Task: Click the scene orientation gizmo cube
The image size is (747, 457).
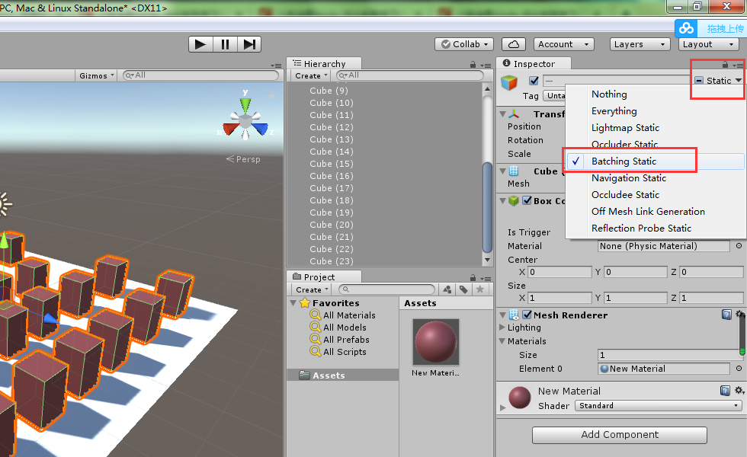Action: 245,123
